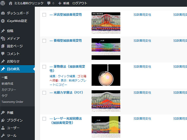Open the comments bubble icon in admin bar
Viewport: 187px width, 140px height.
[49, 3]
